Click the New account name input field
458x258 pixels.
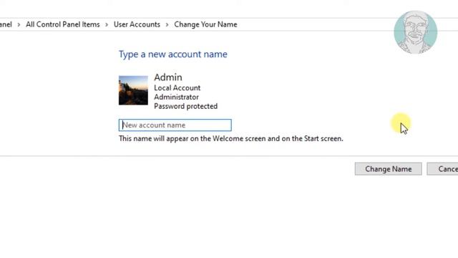click(175, 125)
